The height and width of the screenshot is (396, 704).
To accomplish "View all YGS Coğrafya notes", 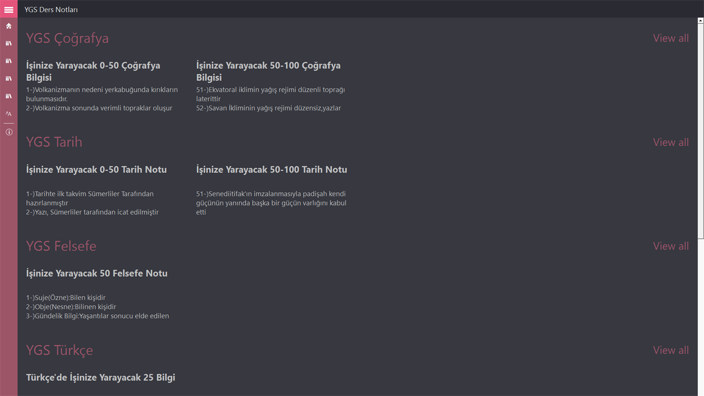I will click(670, 38).
